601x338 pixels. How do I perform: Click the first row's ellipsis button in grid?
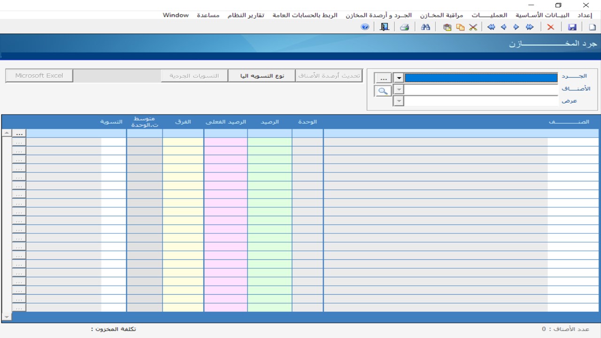tap(19, 133)
